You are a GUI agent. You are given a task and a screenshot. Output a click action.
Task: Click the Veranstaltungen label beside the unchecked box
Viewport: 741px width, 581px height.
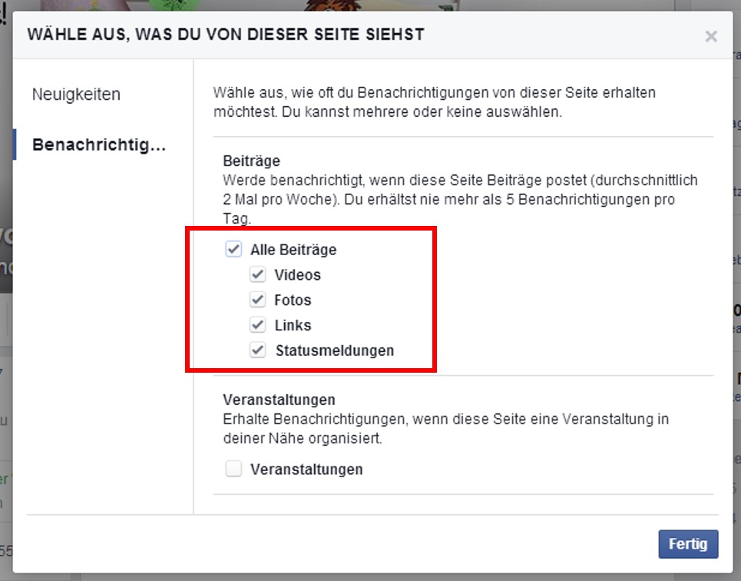click(x=306, y=470)
